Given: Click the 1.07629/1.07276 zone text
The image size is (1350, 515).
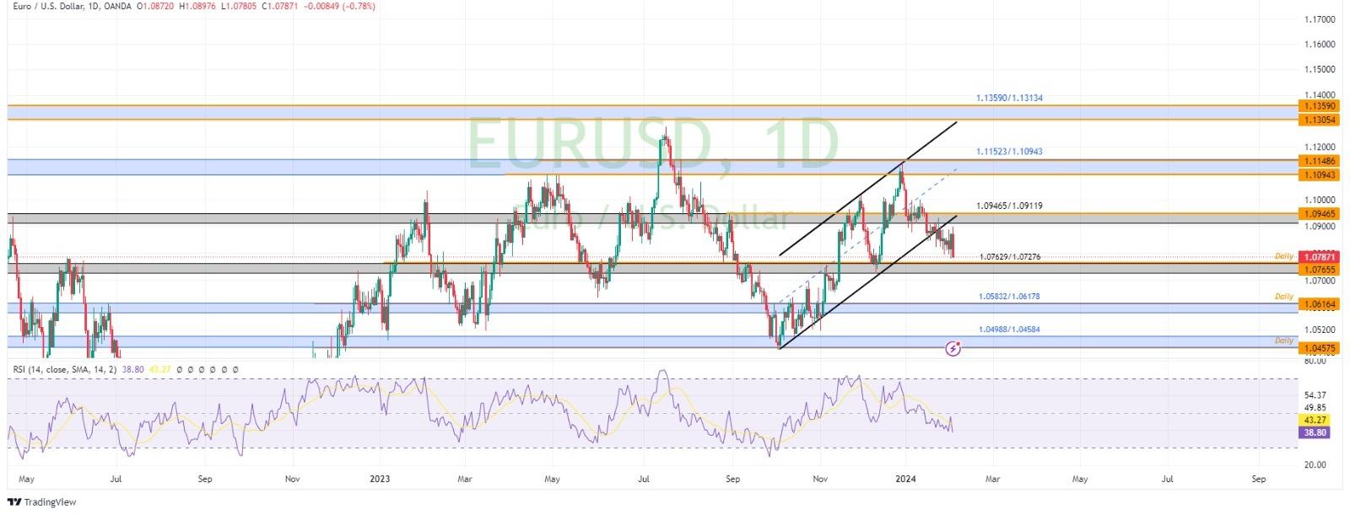Looking at the screenshot, I should [x=1009, y=257].
